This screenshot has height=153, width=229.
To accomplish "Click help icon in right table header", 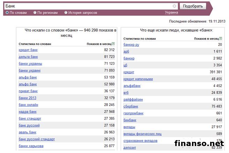I will click(221, 38).
